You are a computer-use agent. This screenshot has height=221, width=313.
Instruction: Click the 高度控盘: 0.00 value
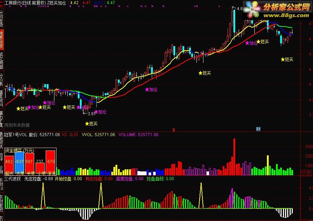[129, 179]
